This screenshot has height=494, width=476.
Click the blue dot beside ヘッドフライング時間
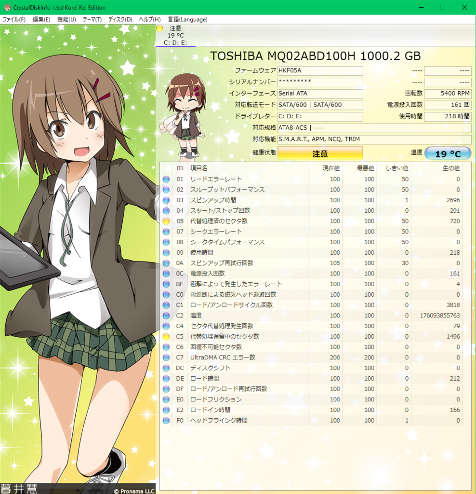click(166, 420)
